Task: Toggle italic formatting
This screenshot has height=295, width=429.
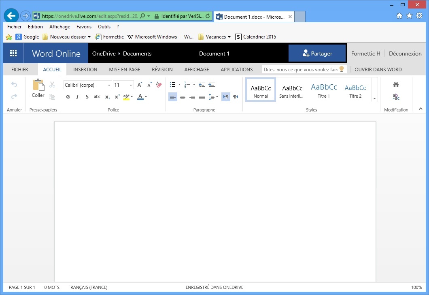Action: [77, 97]
